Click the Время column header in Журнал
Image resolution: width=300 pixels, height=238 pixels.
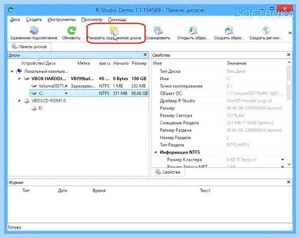99,190
